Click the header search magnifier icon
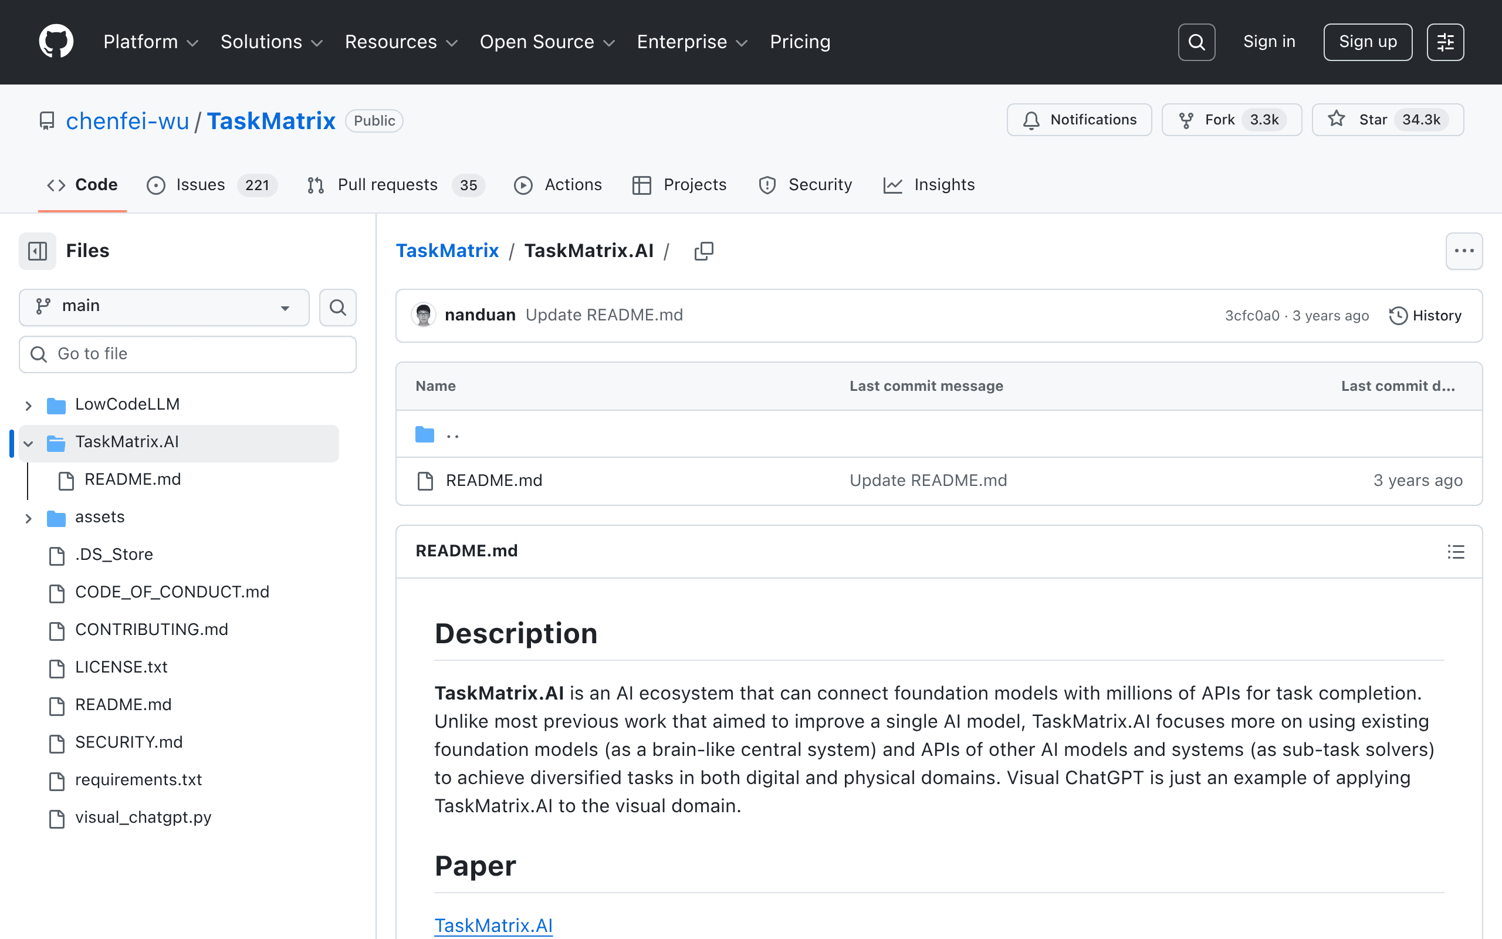The image size is (1502, 939). tap(1196, 42)
